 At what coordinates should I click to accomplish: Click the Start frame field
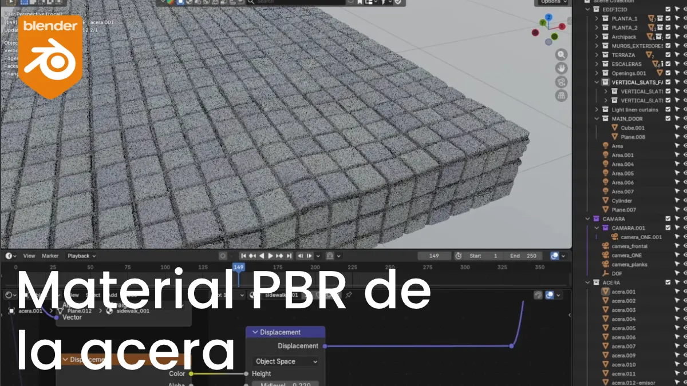coord(484,256)
